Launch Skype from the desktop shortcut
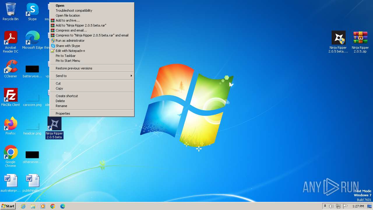The width and height of the screenshot is (373, 210). click(x=32, y=12)
